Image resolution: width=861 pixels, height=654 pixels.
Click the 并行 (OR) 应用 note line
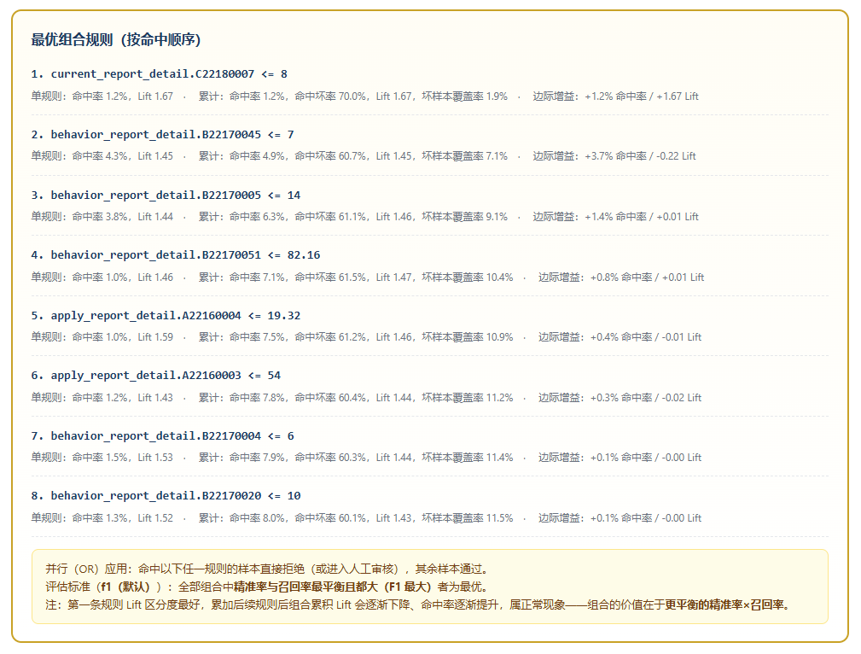pyautogui.click(x=267, y=569)
